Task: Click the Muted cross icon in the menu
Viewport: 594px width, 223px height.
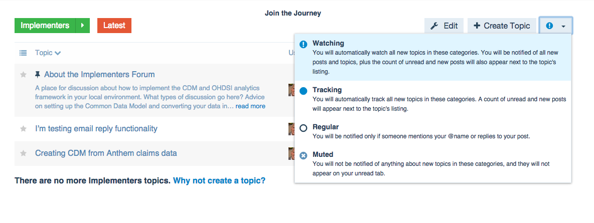Action: tap(303, 155)
